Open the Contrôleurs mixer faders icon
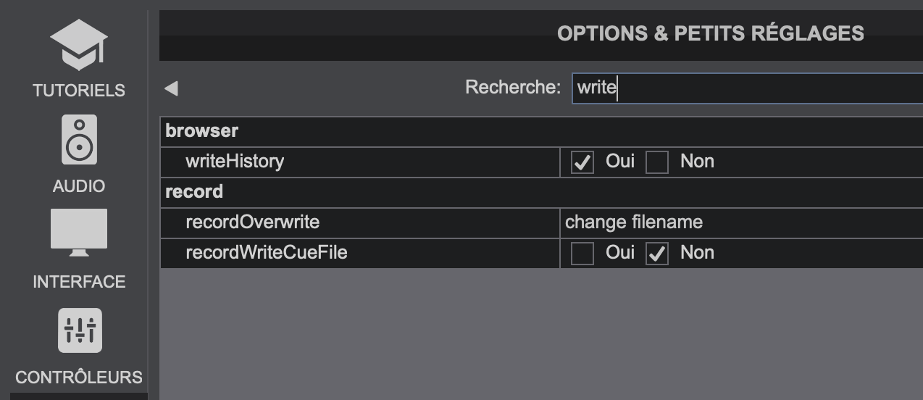Viewport: 923px width, 400px height. (80, 330)
